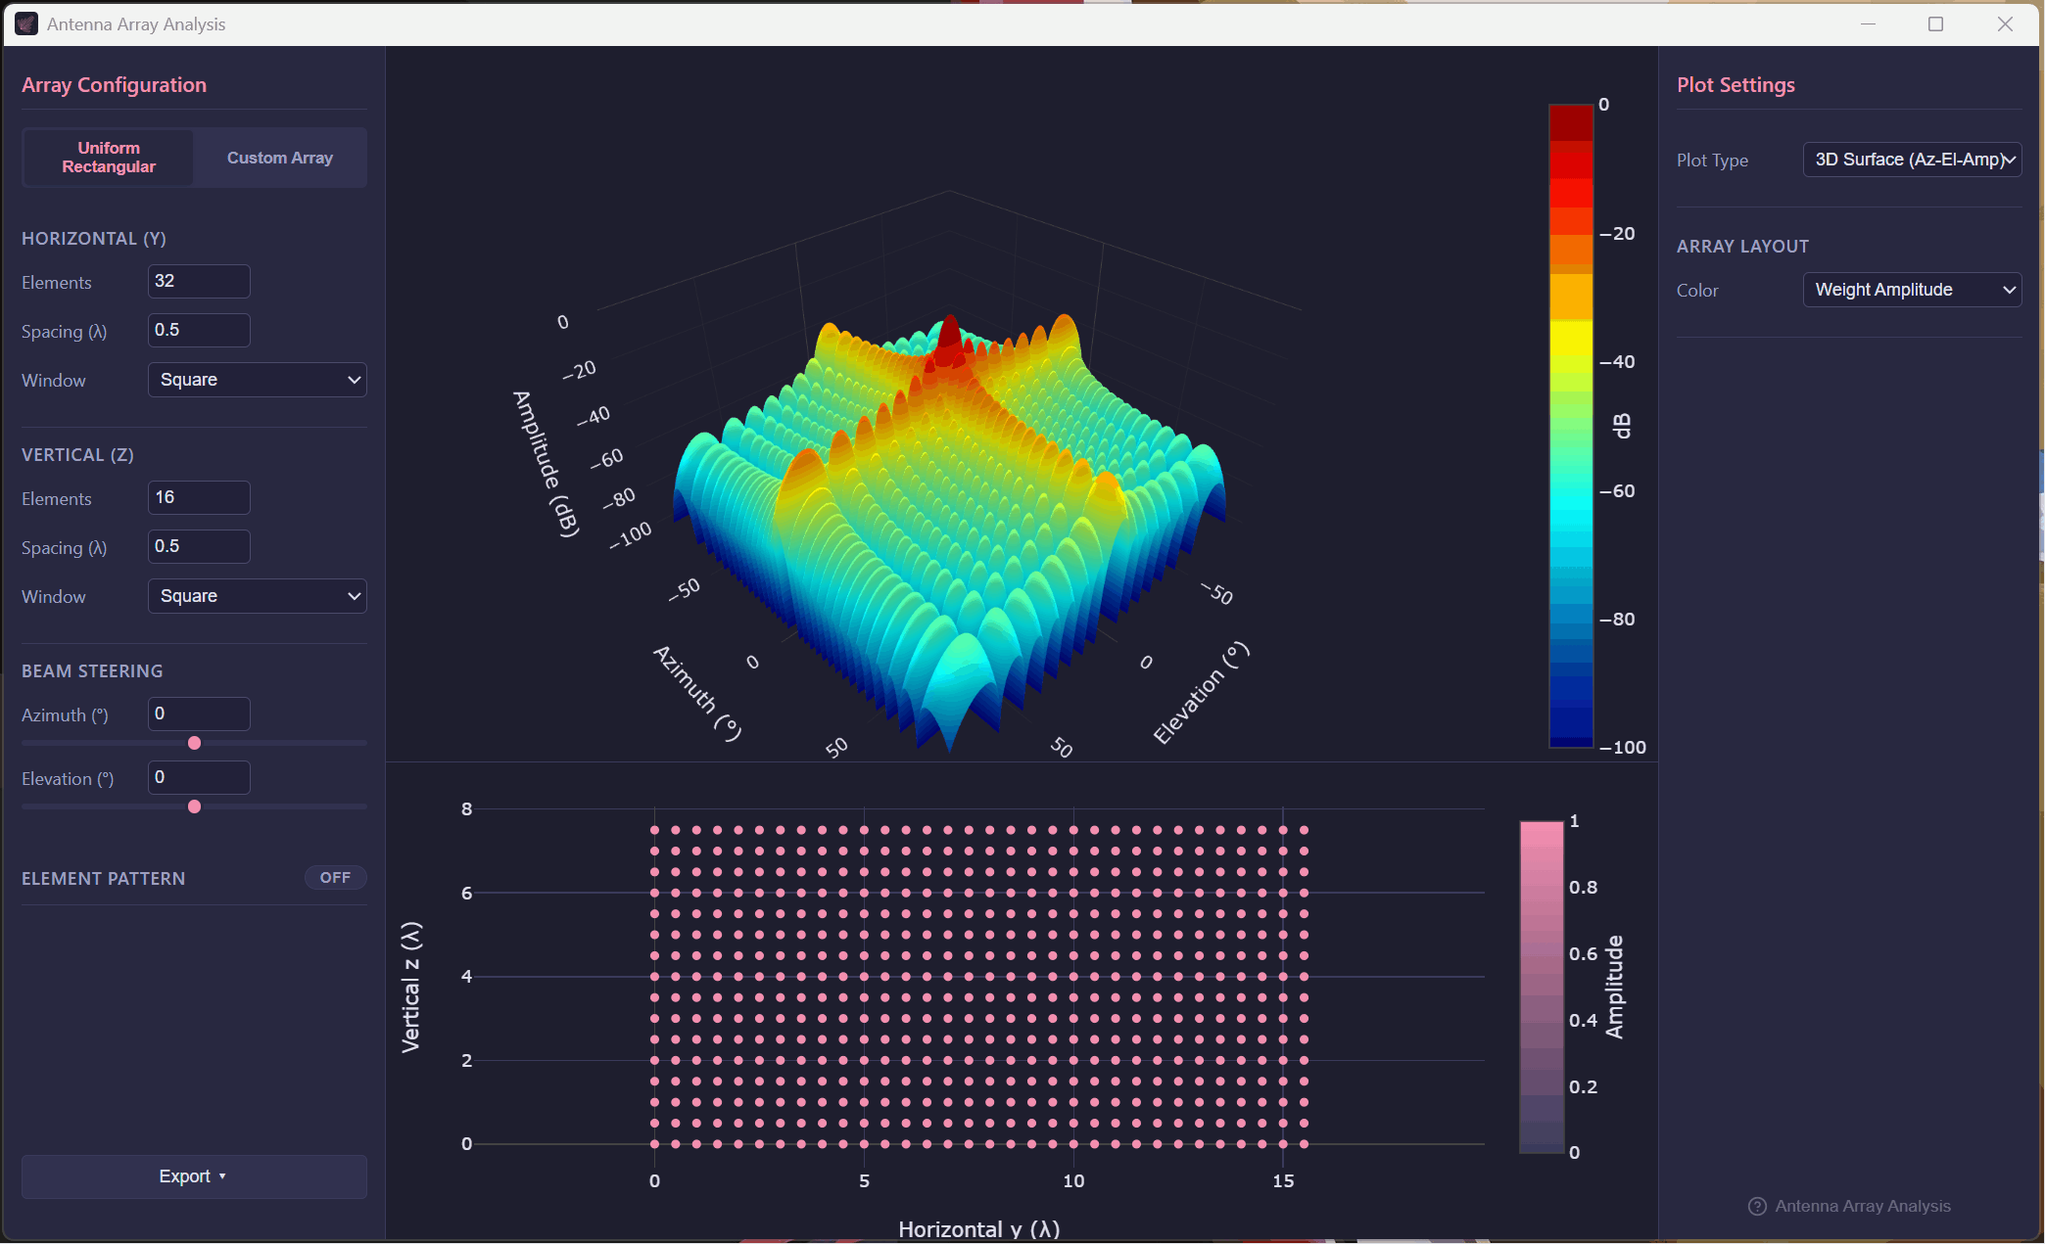This screenshot has width=2045, height=1244.
Task: Click the 'HORIZONTAL (Y)' section label
Action: click(94, 239)
